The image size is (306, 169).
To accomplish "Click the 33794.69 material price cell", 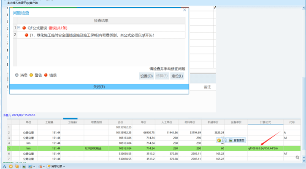I will [x=190, y=133].
